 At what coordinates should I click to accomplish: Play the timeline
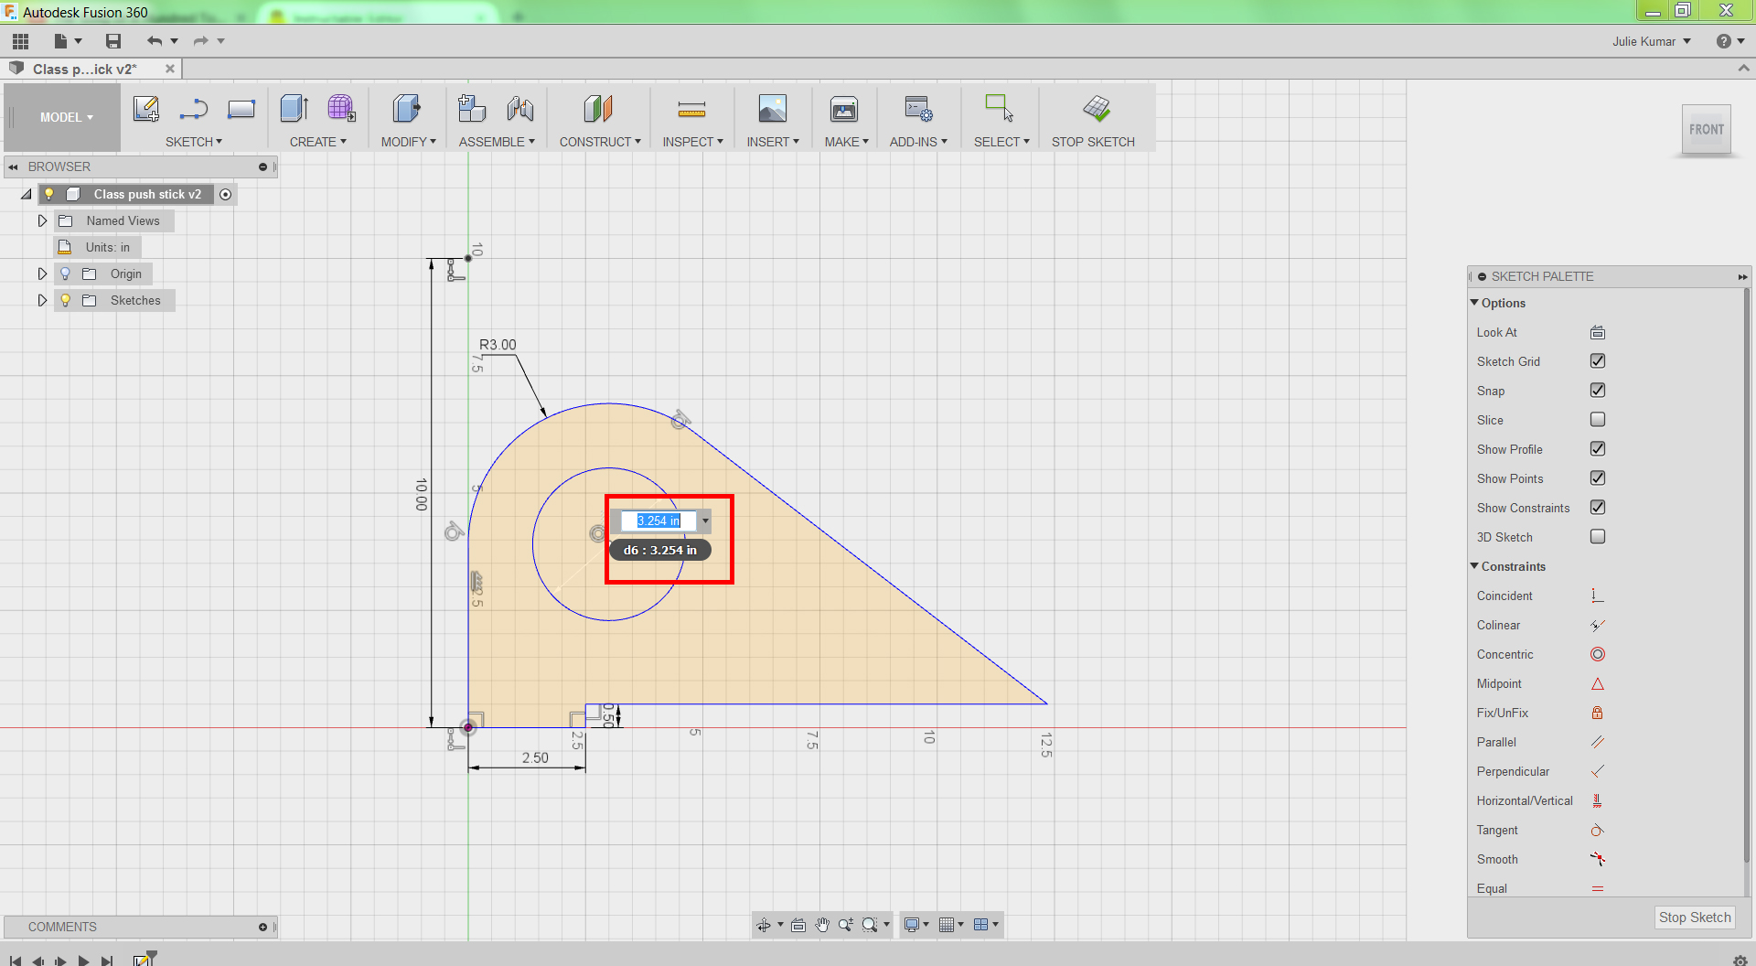84,961
